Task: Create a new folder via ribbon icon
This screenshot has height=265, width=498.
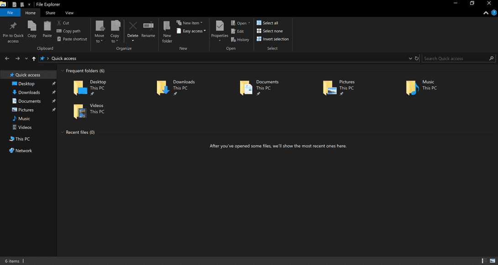Action: click(167, 26)
